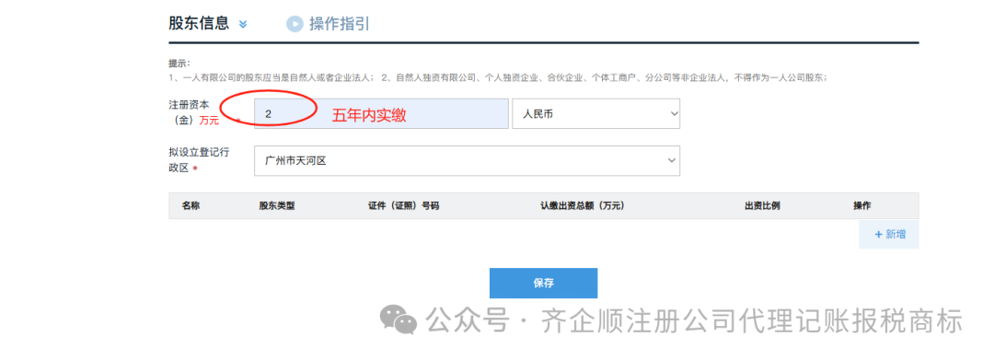Image resolution: width=994 pixels, height=360 pixels.
Task: Click the 股东信息 section heading
Action: (x=199, y=24)
